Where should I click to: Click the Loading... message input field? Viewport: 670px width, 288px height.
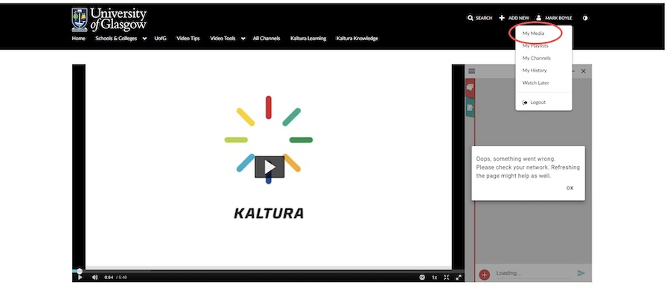(x=532, y=273)
